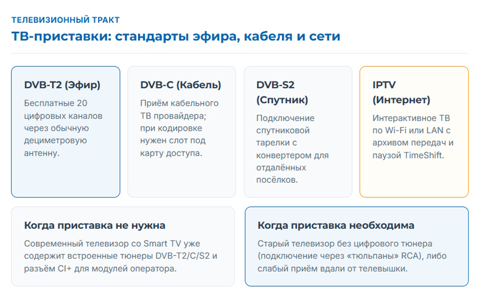Click the text 'Интерактивное ТВ по Wi-Fi или LAN'

[411, 124]
